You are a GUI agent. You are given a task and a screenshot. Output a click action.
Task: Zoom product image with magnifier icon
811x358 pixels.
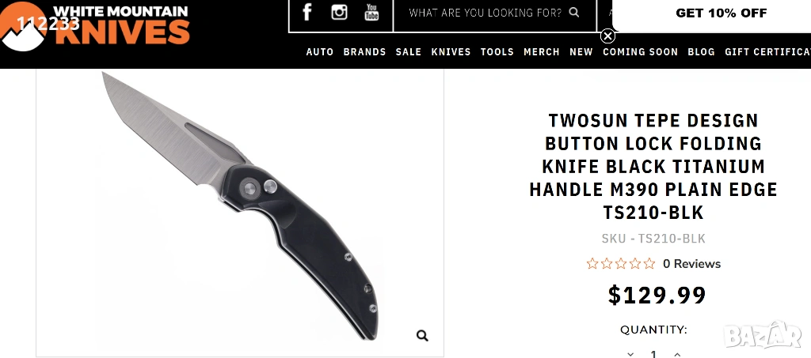point(423,336)
